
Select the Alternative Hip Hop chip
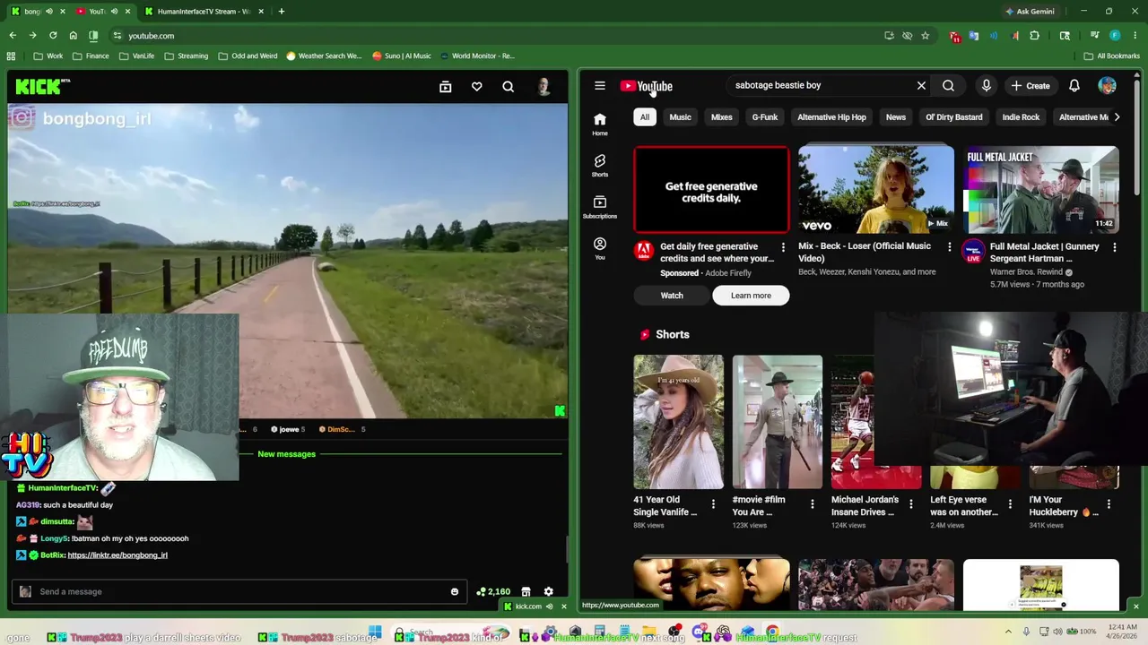pos(831,117)
